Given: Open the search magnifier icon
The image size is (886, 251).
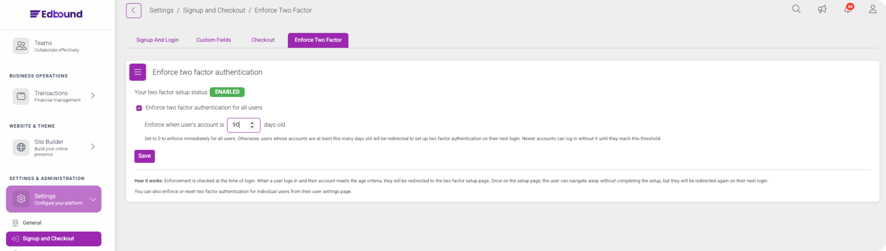Looking at the screenshot, I should [x=796, y=9].
